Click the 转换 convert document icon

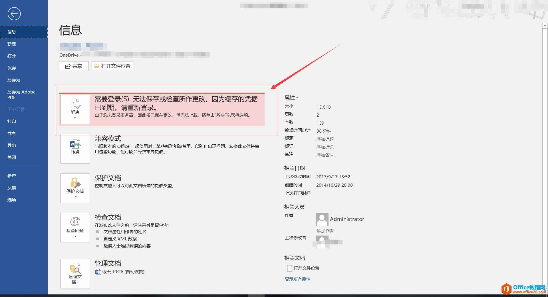[x=75, y=143]
